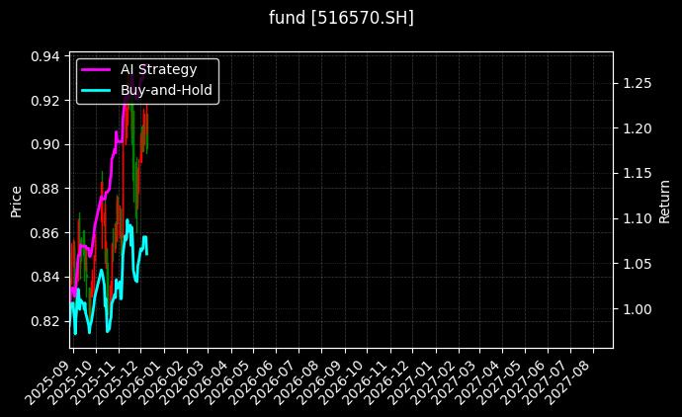Select the 0.88 price tick label
682x417 pixels.
pos(44,189)
